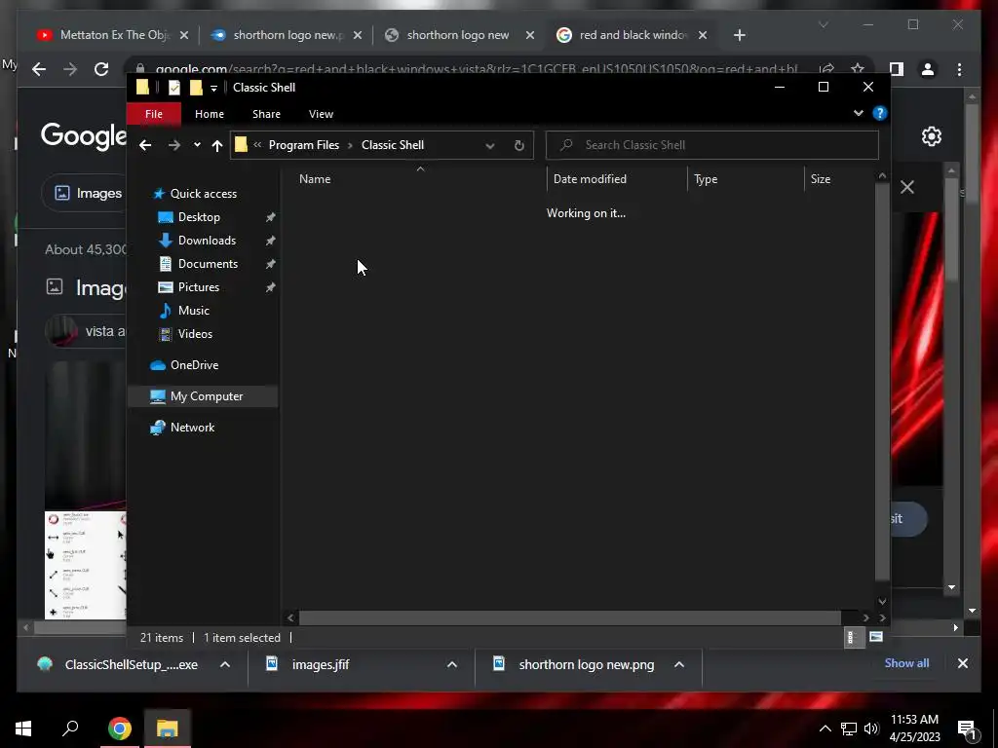Viewport: 998px width, 748px height.
Task: Click Program Files in breadcrumb path
Action: tap(304, 145)
